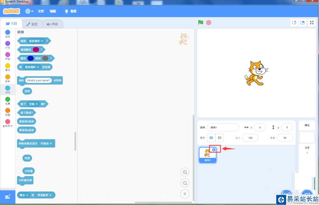
Task: Hide the sprite using the crossed eye button
Action: 219,138
